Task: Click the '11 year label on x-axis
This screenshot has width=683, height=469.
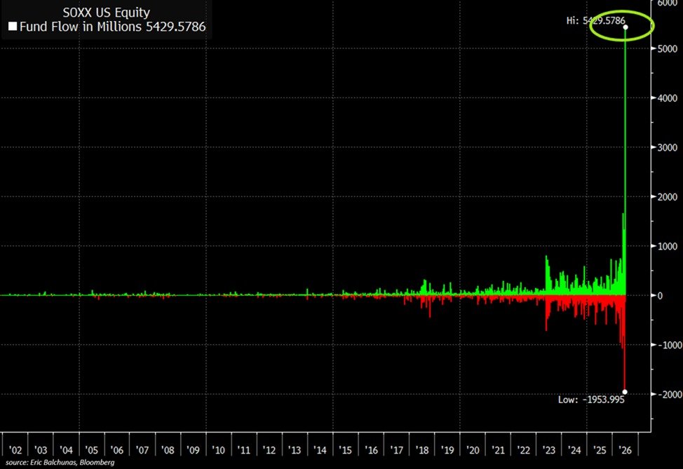Action: (244, 450)
